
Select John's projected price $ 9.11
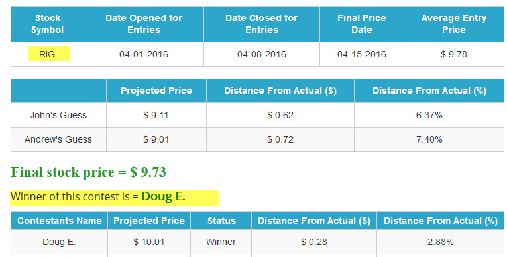(156, 115)
